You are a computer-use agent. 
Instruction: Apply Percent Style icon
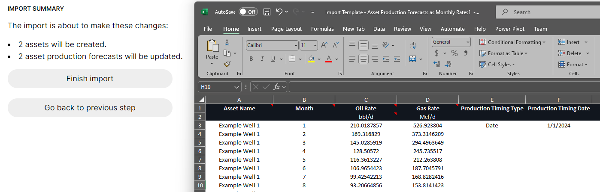(455, 53)
